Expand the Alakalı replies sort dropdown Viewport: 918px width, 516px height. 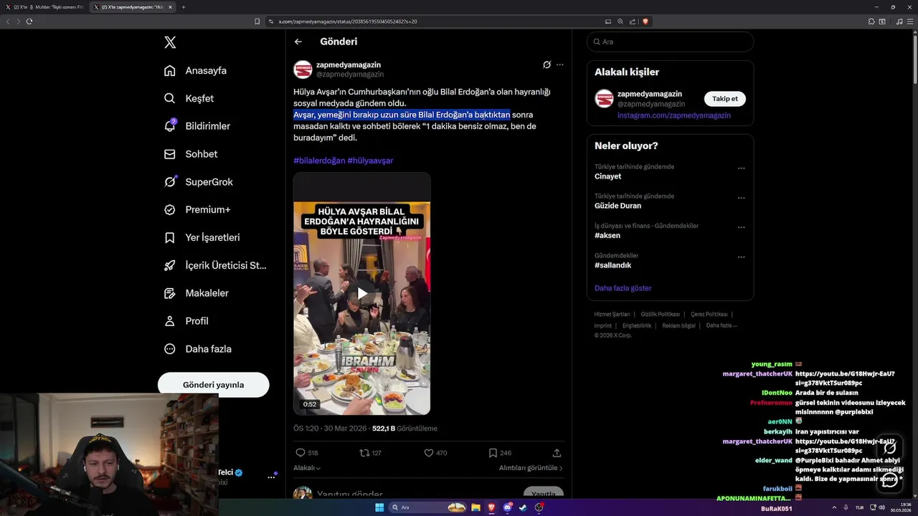coord(307,468)
